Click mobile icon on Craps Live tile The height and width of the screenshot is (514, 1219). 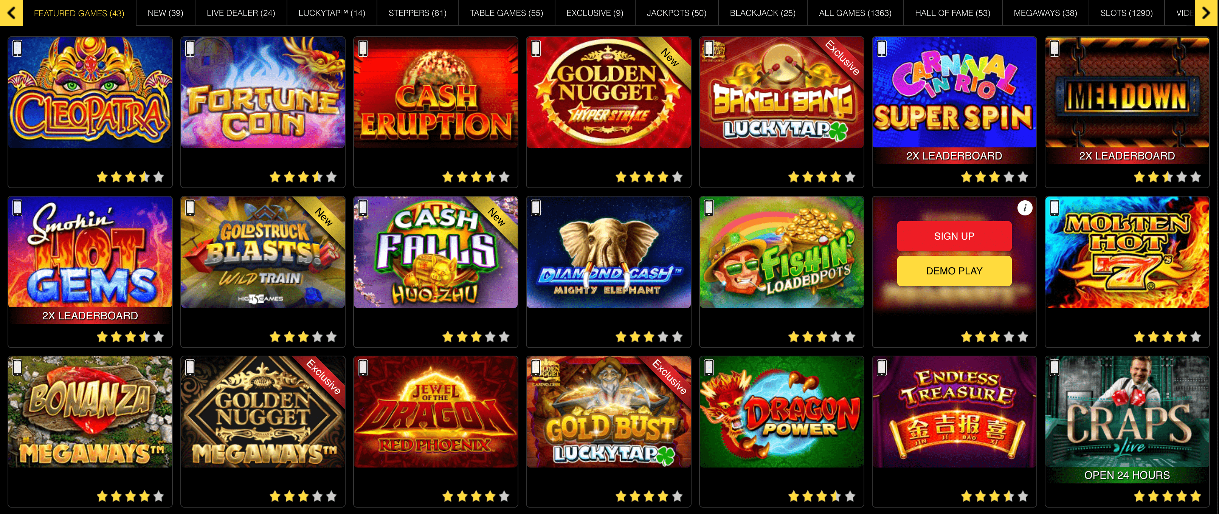(x=1054, y=367)
